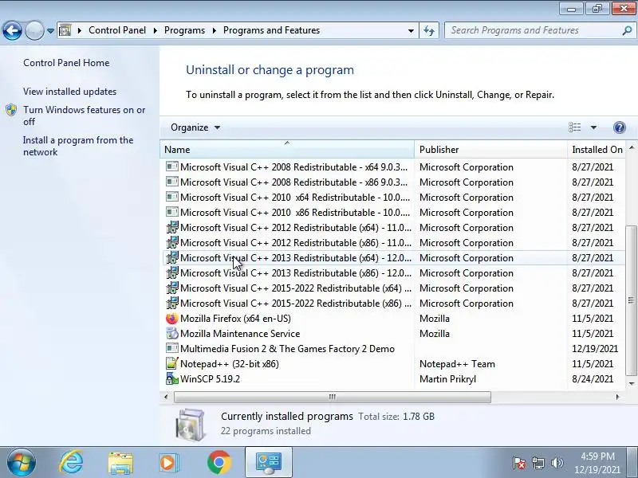Click icon of Visual C++ 2012 (x86) entry
Screen dimensions: 638x478
tap(171, 243)
